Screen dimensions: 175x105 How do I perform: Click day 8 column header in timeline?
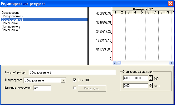pyautogui.click(x=162, y=12)
